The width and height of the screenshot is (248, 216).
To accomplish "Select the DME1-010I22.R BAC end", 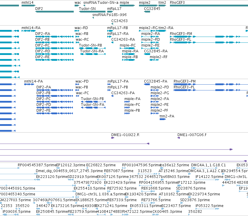I will [x=113, y=138].
